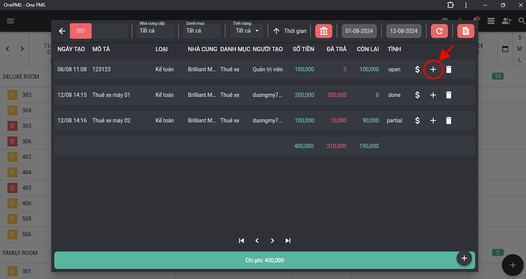Screen dimensions: 526x279
Task: Select the L size option
Action: 520,60
